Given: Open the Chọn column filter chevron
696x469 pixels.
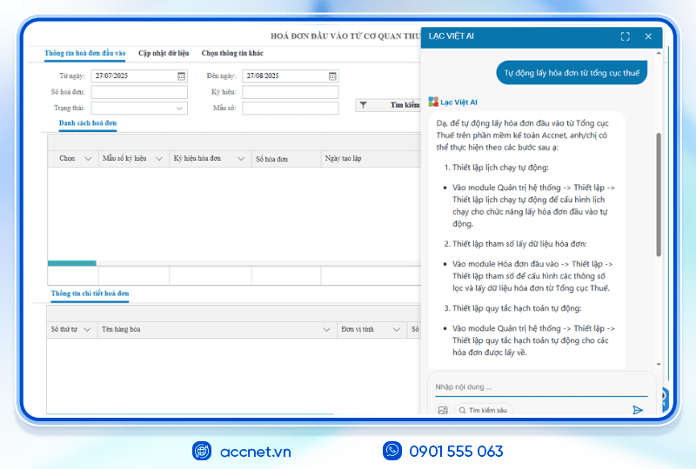Looking at the screenshot, I should click(88, 159).
